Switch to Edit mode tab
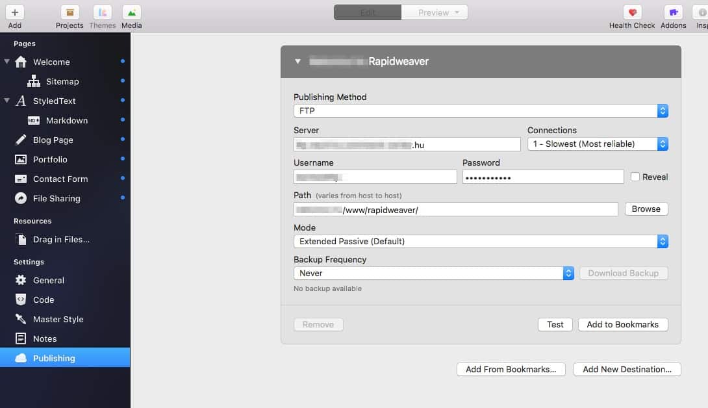Viewport: 708px width, 408px height. click(368, 12)
